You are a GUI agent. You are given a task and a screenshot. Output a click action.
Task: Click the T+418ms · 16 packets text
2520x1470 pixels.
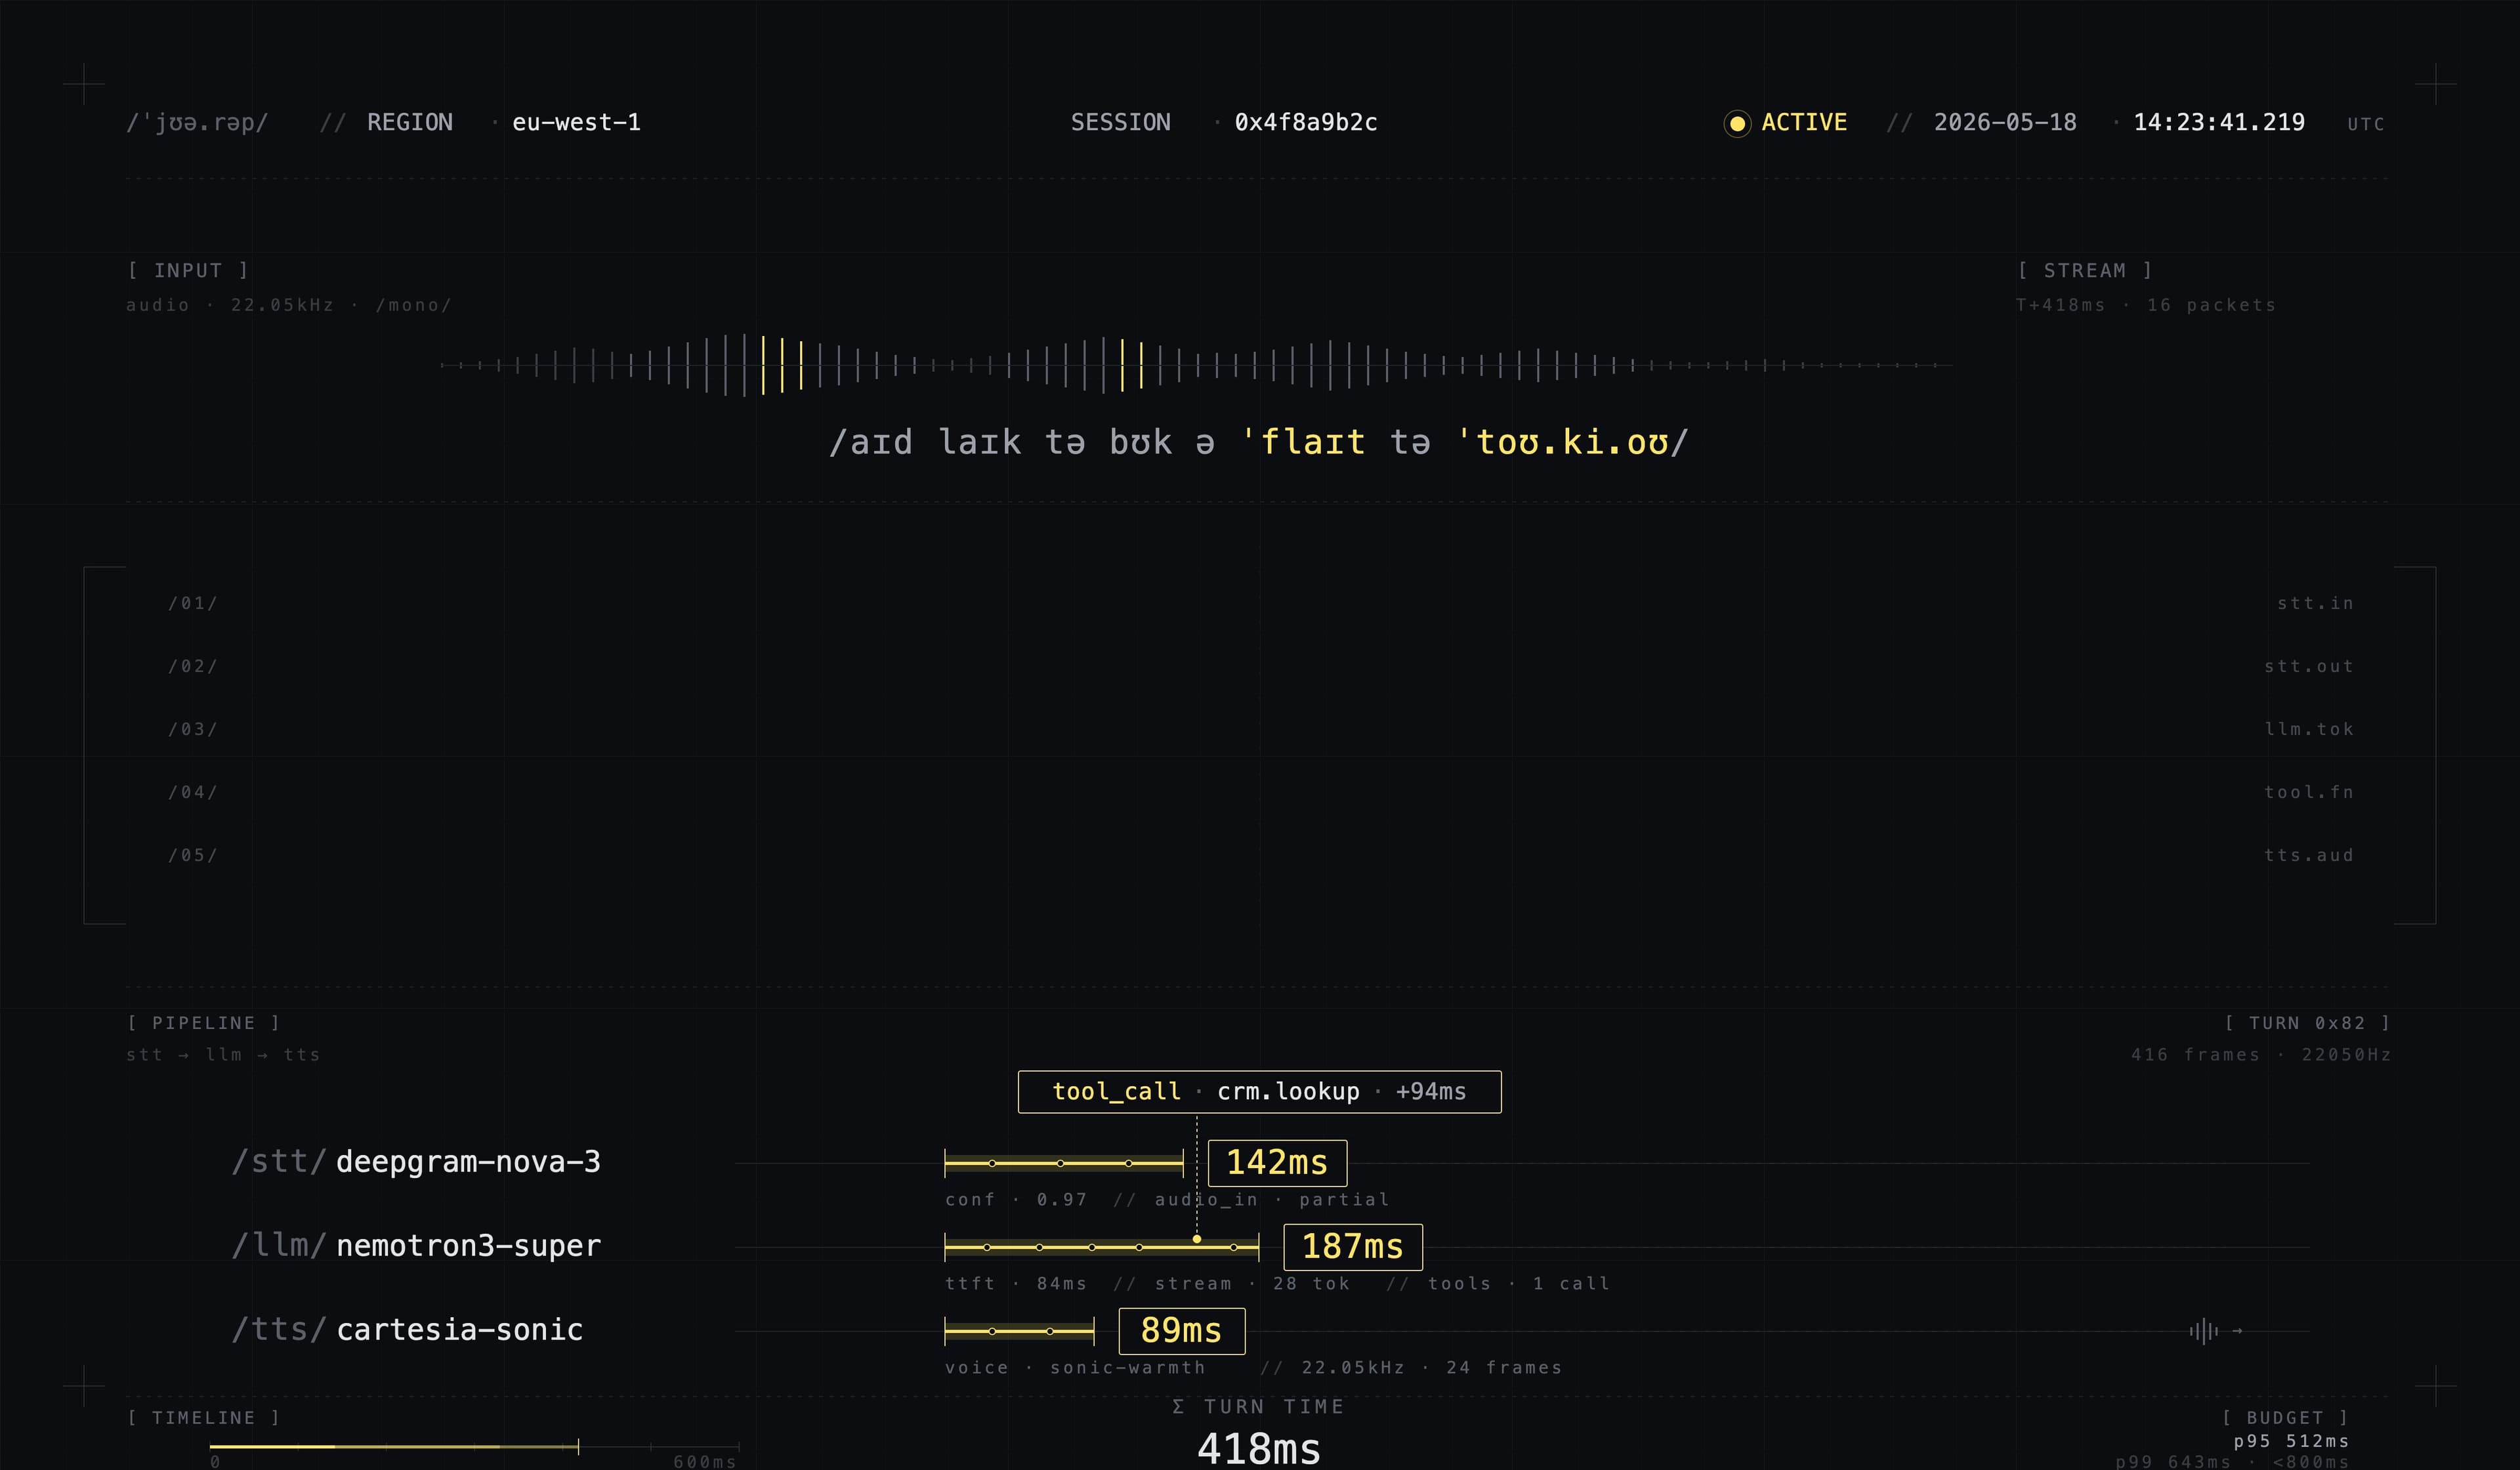click(2146, 305)
